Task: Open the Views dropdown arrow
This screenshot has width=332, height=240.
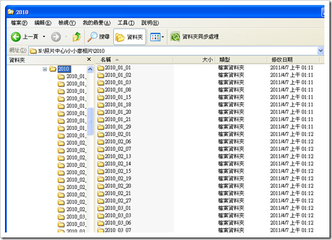Action: tap(163, 37)
